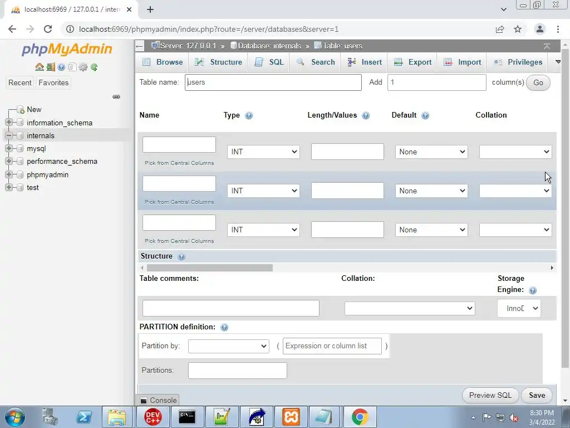Open third row Type dropdown showing INT
The width and height of the screenshot is (570, 428).
click(x=263, y=230)
